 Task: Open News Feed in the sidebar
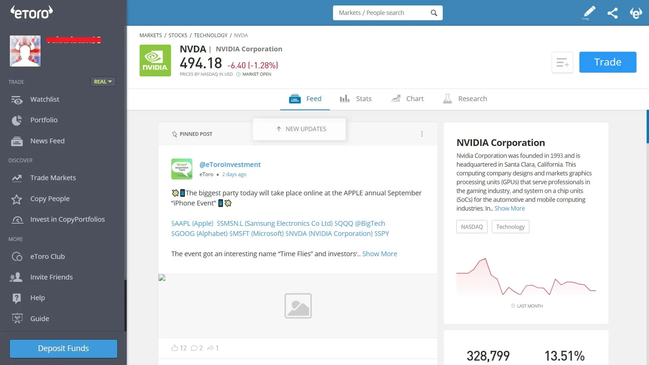(x=47, y=141)
